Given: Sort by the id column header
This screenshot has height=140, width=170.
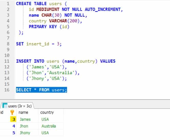Looking at the screenshot, I should pyautogui.click(x=8, y=112).
